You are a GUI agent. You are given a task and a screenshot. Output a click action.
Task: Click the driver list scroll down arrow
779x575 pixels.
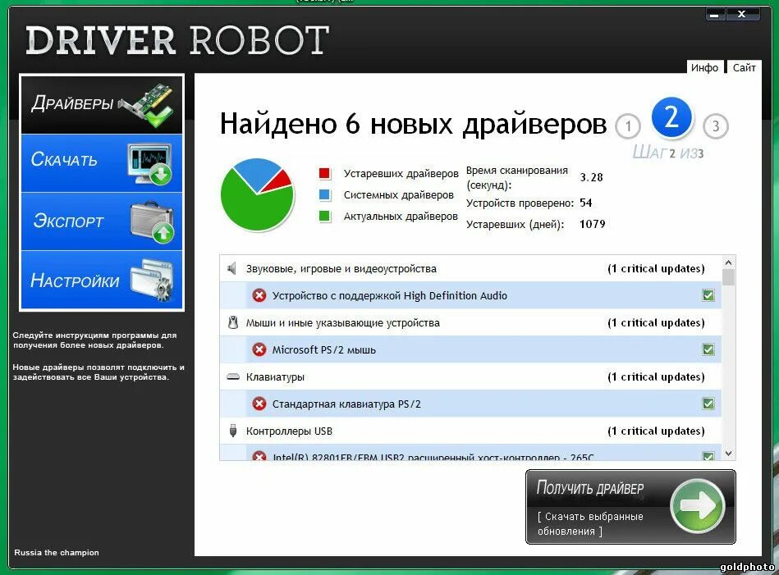pos(728,454)
